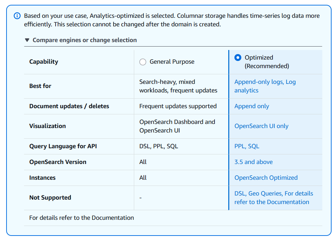335x240 pixels.
Task: Click the Visualization row label
Action: pos(47,126)
